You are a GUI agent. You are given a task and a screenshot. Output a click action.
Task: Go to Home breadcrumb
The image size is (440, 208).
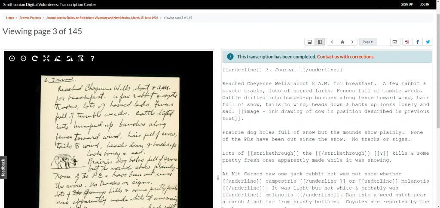point(10,18)
